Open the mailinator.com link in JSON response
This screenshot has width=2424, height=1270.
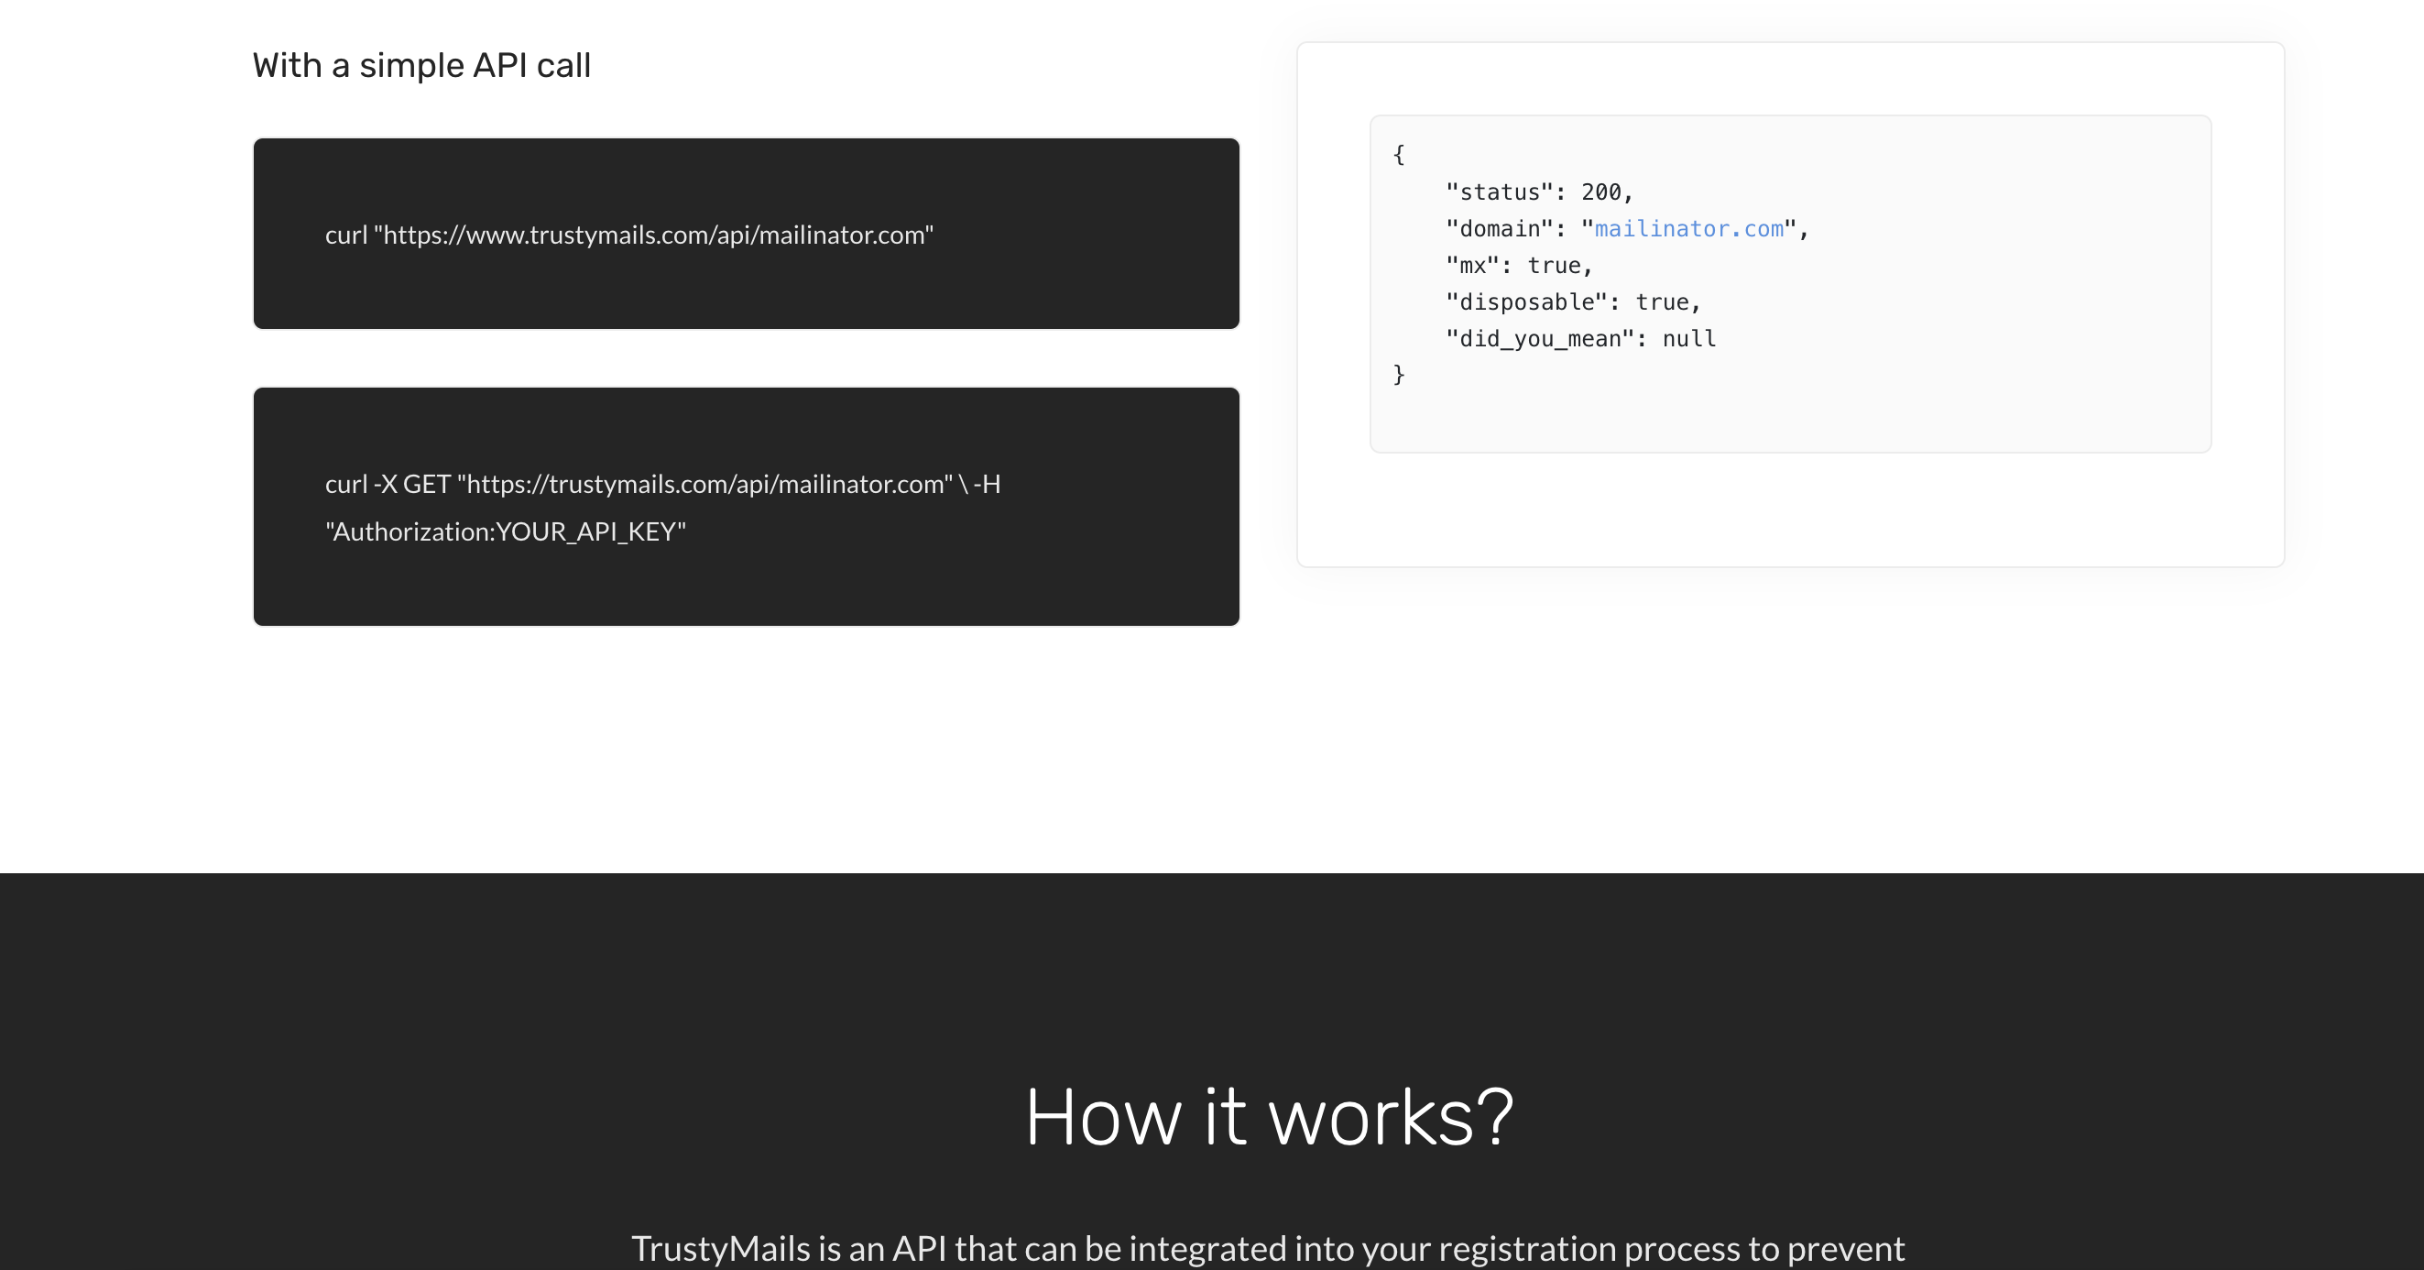coord(1689,229)
